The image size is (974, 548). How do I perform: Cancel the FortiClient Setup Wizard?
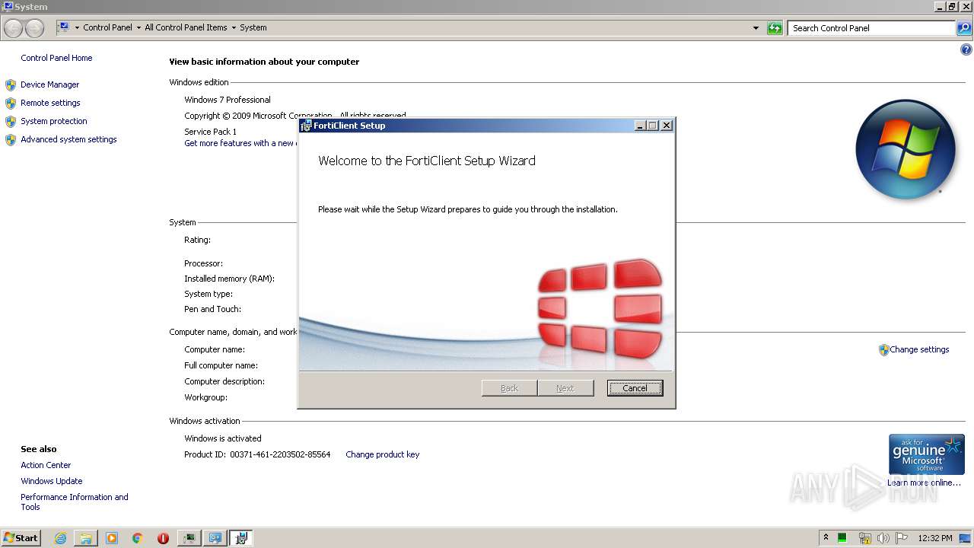635,388
